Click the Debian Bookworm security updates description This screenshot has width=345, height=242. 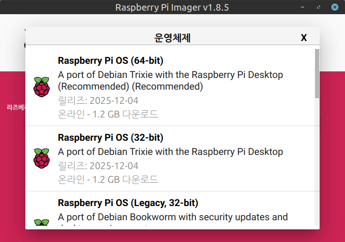pyautogui.click(x=172, y=217)
